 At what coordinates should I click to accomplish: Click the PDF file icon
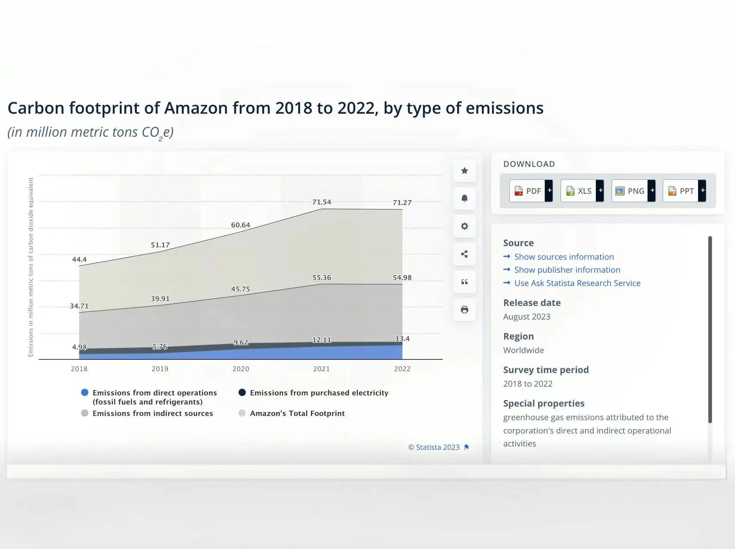click(518, 191)
